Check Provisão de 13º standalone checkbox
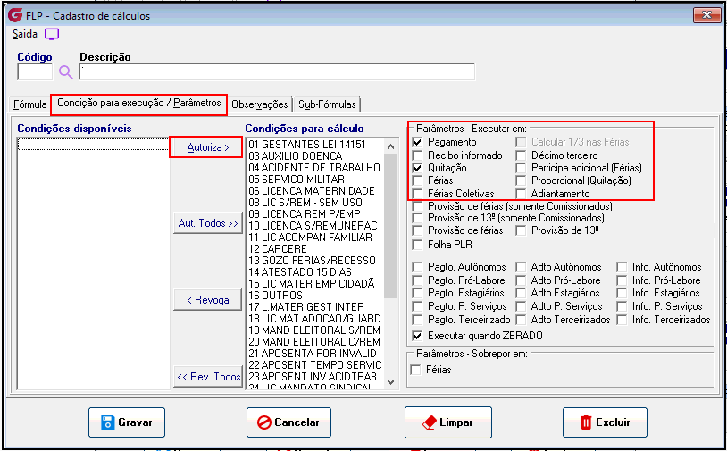 click(522, 230)
